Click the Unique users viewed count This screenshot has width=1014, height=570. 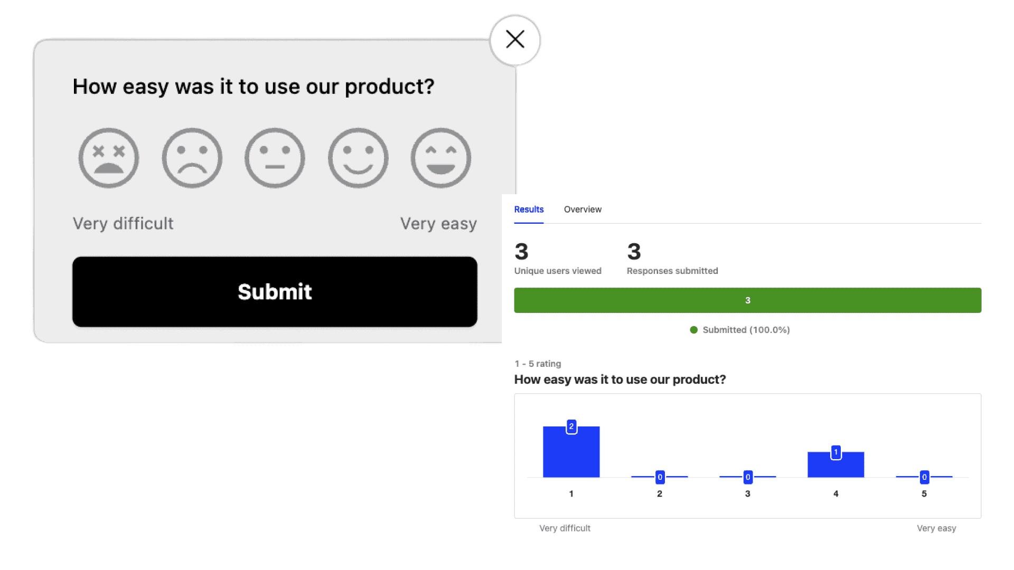click(522, 252)
